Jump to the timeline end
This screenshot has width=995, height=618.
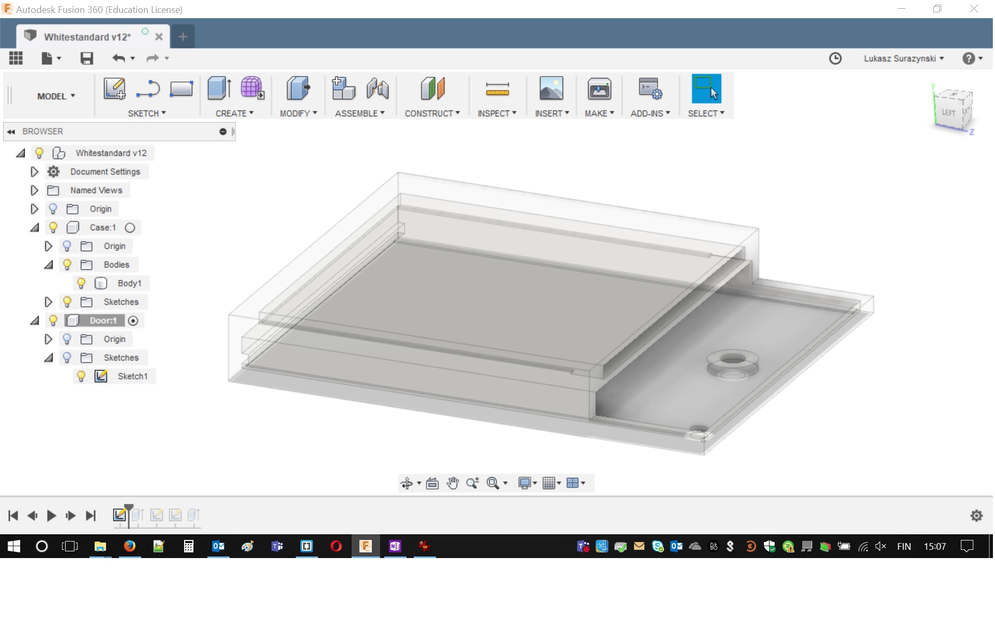coord(91,516)
